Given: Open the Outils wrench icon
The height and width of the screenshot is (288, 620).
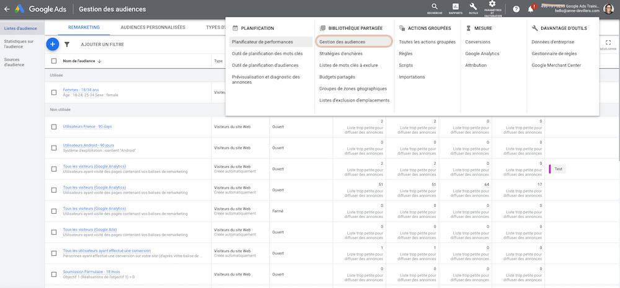Looking at the screenshot, I should pyautogui.click(x=473, y=8).
